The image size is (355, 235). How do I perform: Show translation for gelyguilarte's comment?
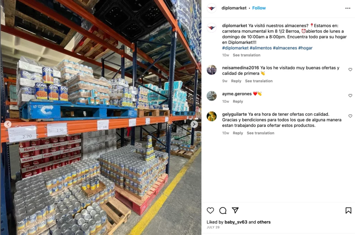[260, 133]
